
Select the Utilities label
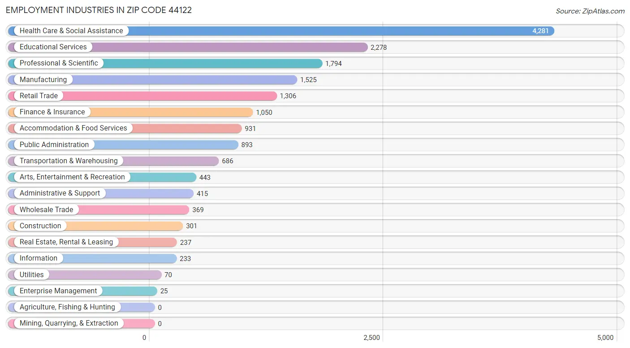32,274
